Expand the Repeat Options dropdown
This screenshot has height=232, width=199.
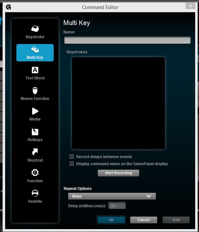[112, 196]
